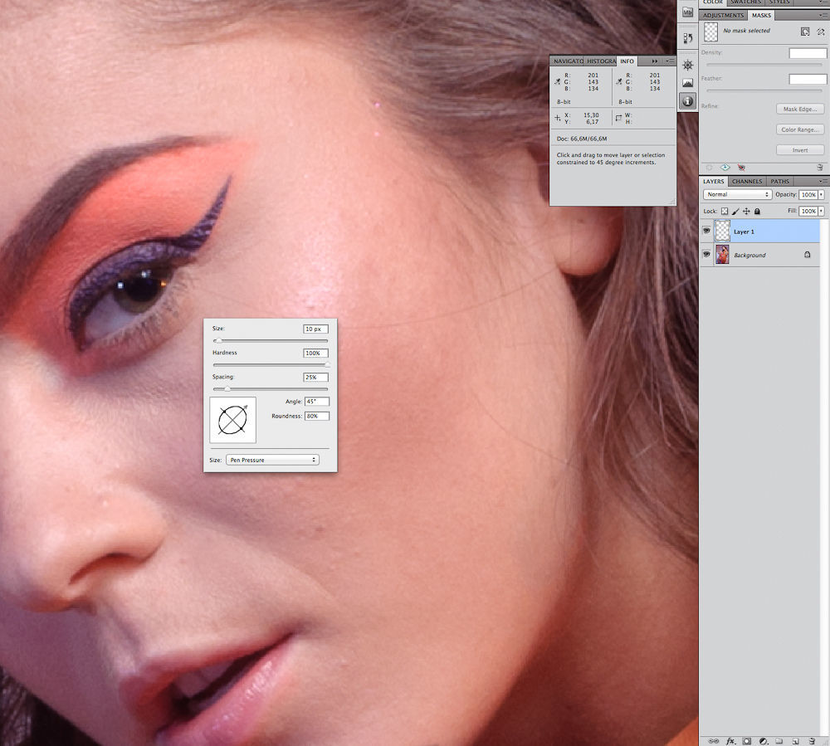
Task: Delete layer with the Layers trash icon
Action: (x=810, y=740)
